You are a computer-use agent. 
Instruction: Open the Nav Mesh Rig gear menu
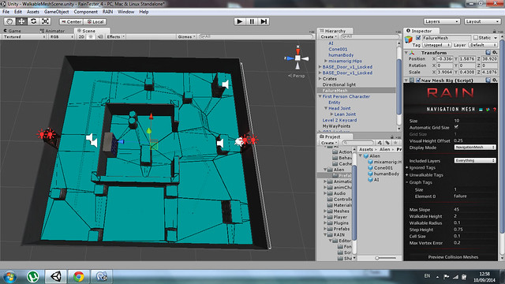495,80
